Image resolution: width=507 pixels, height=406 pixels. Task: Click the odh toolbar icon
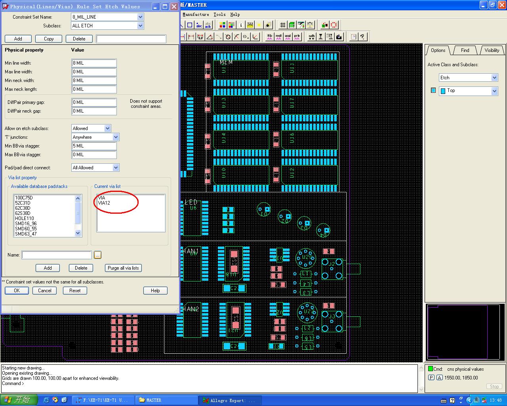[x=311, y=37]
